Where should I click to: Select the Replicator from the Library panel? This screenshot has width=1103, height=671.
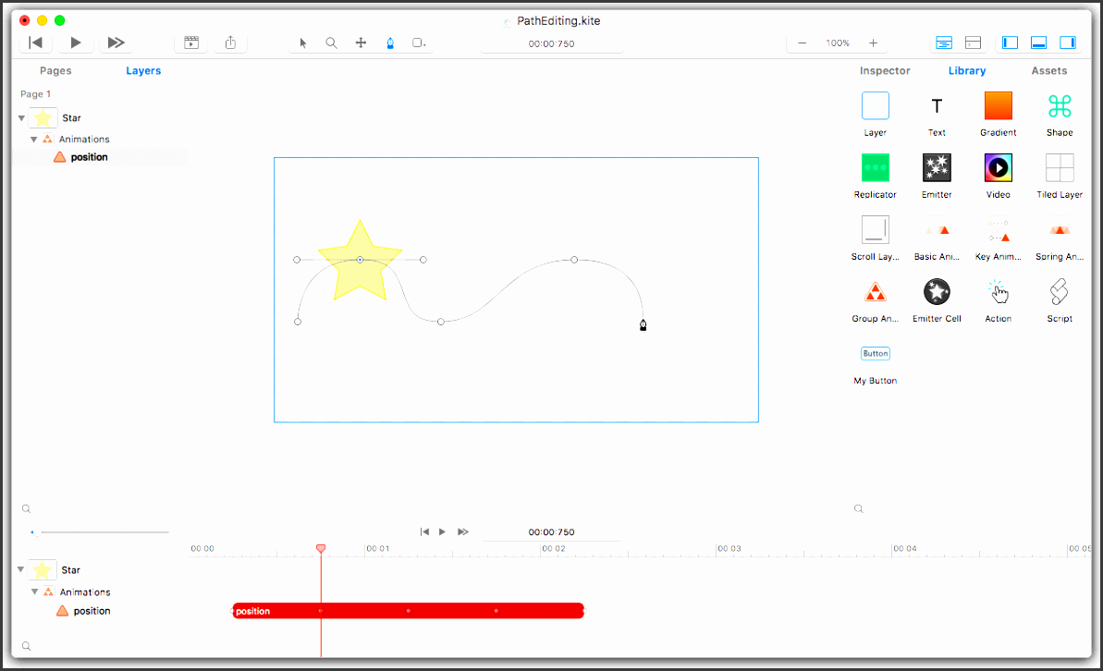point(875,167)
